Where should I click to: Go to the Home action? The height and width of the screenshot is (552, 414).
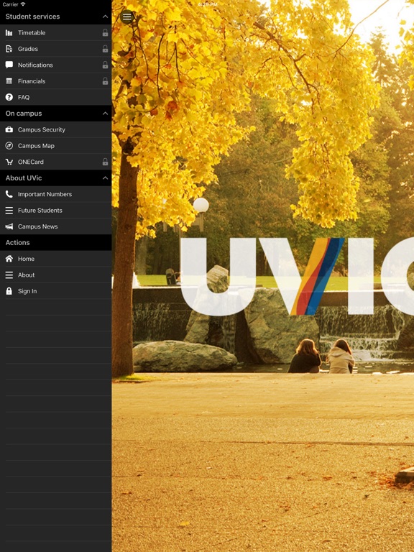(x=55, y=259)
